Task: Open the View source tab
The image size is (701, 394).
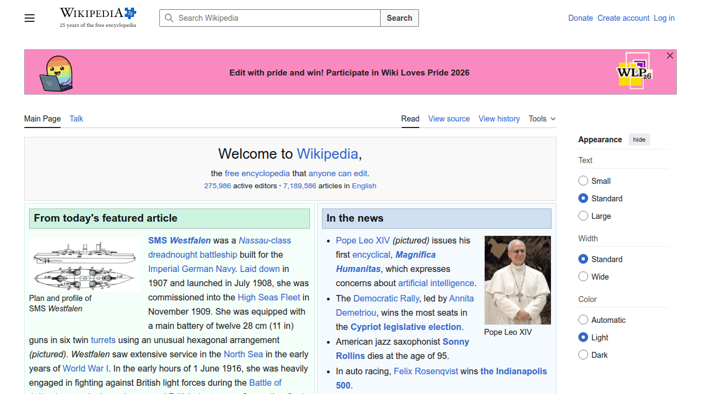Action: (449, 119)
